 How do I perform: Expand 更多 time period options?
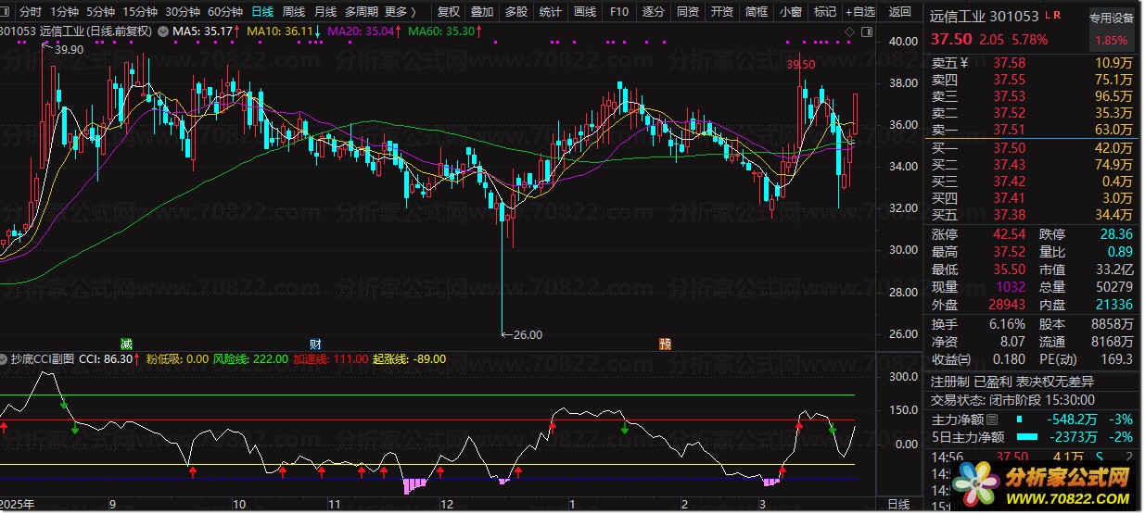click(400, 12)
